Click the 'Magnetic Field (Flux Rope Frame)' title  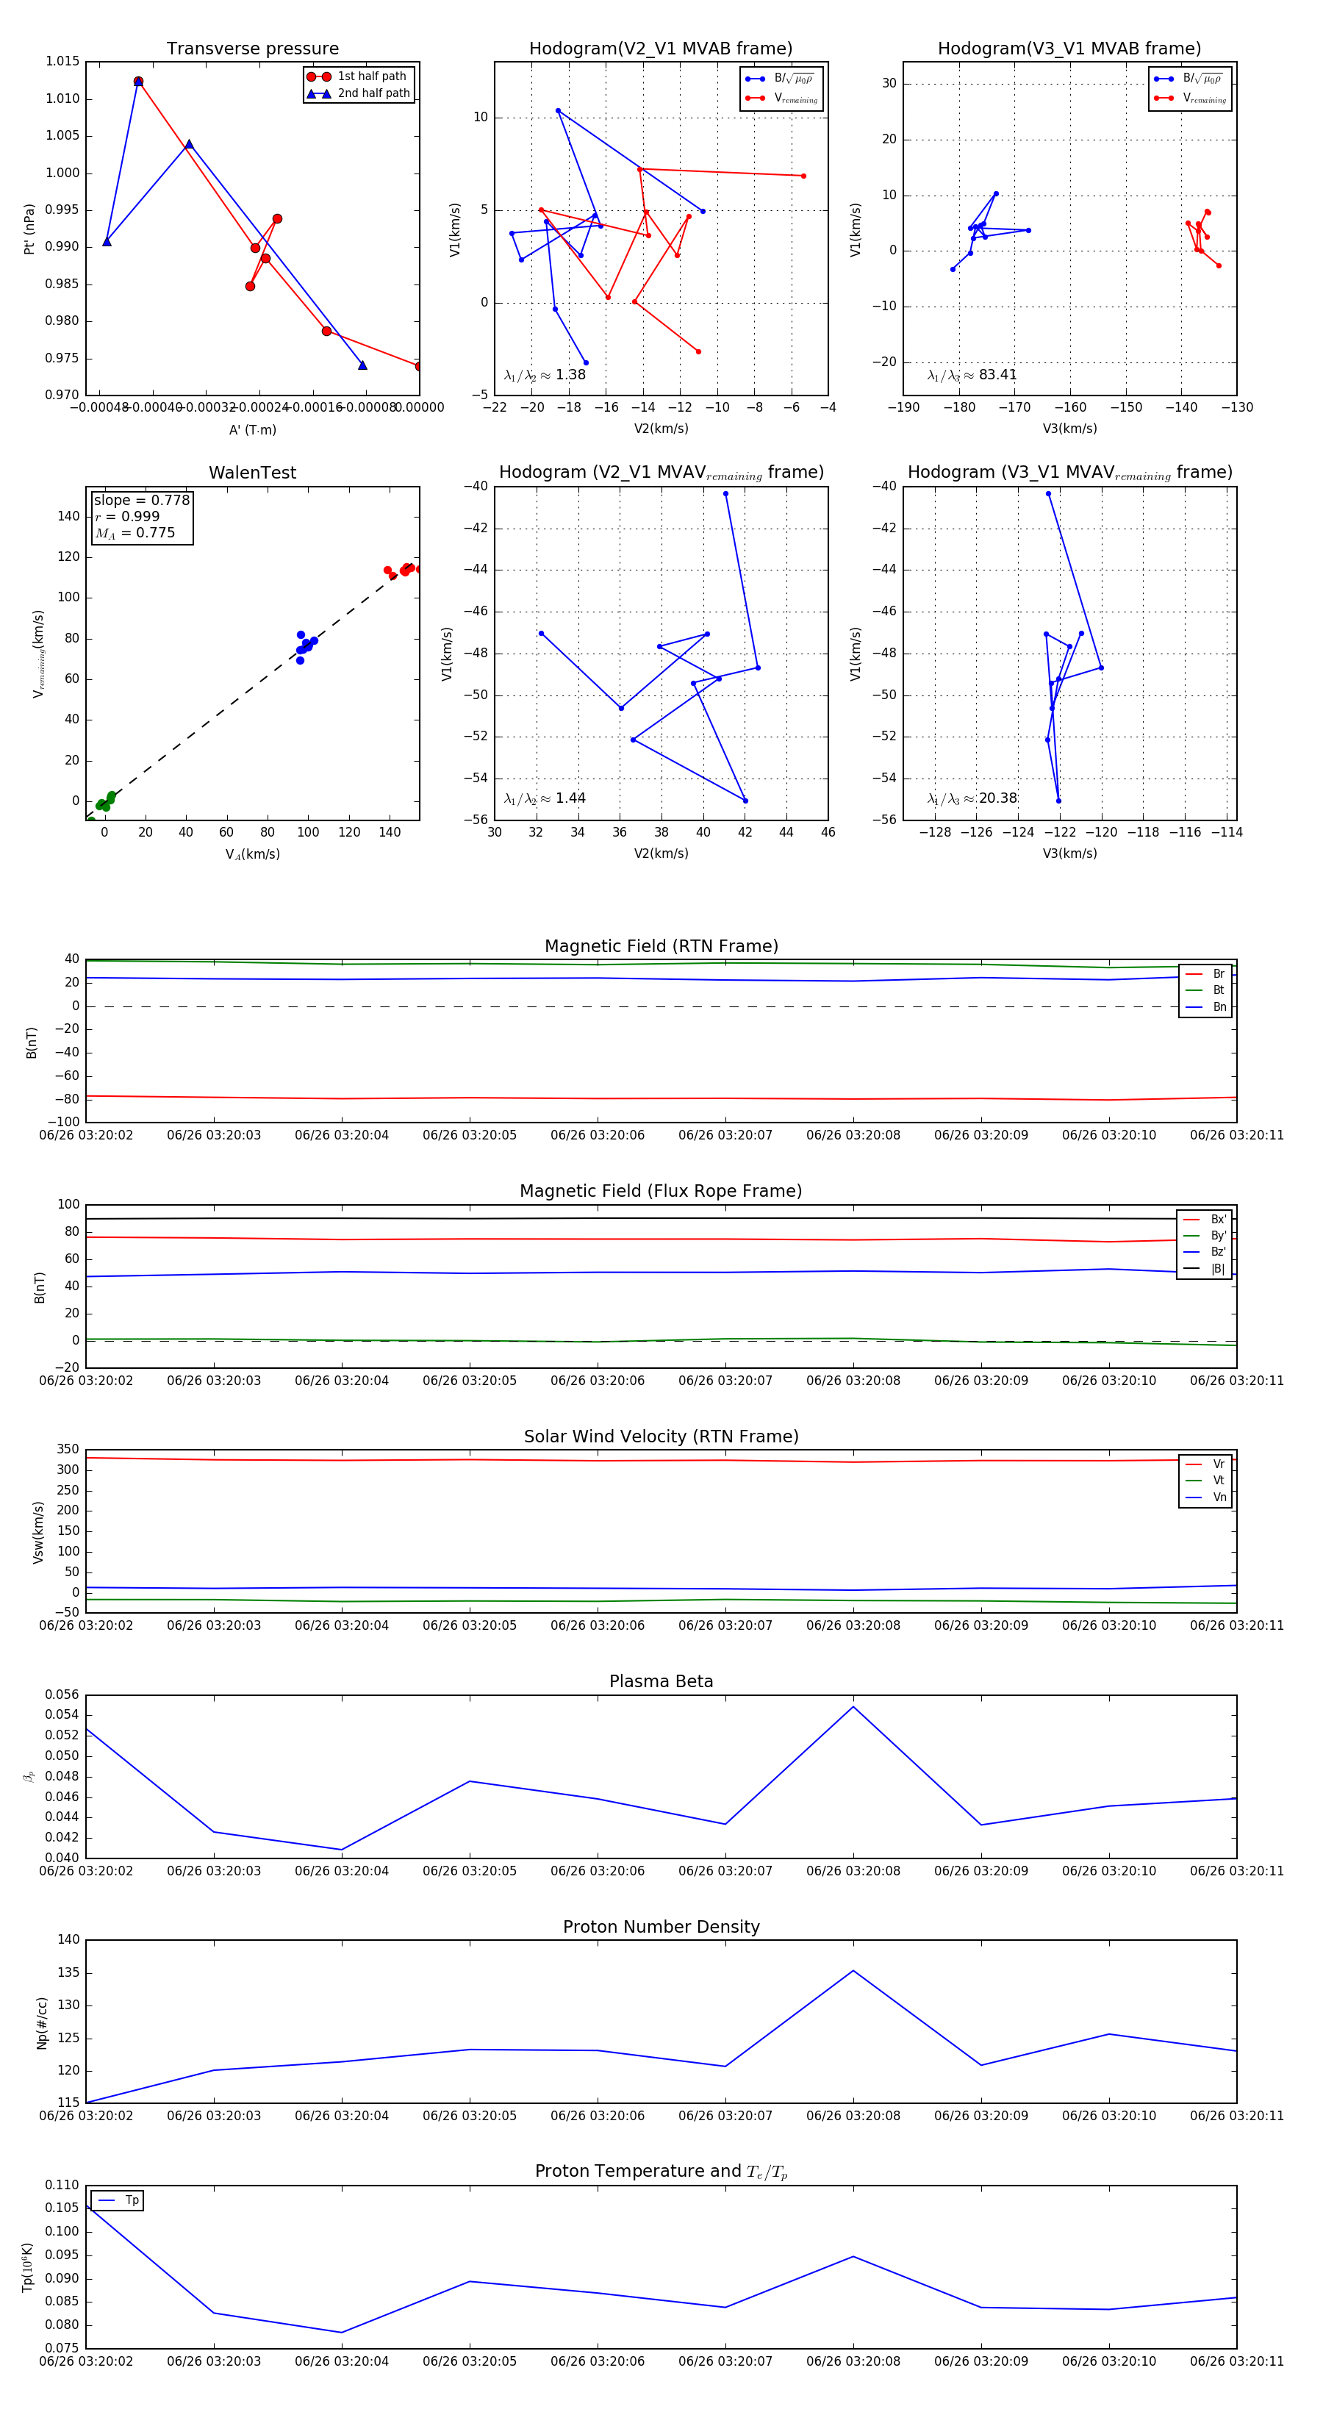661,1192
